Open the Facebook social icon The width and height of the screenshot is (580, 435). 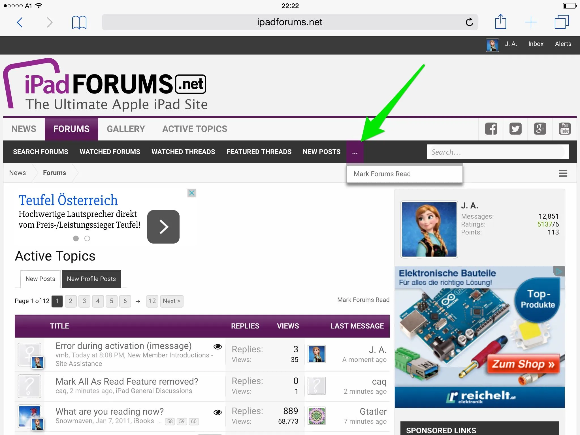(491, 129)
